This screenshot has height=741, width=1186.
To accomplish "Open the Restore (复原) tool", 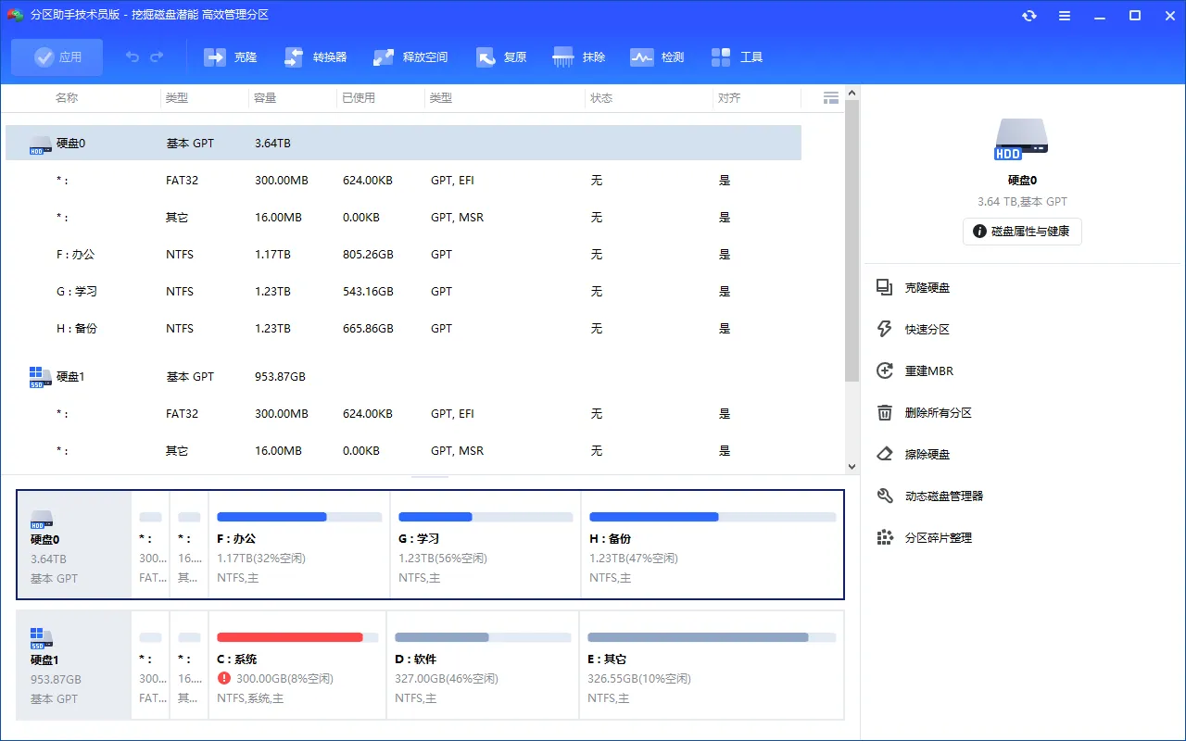I will 486,57.
